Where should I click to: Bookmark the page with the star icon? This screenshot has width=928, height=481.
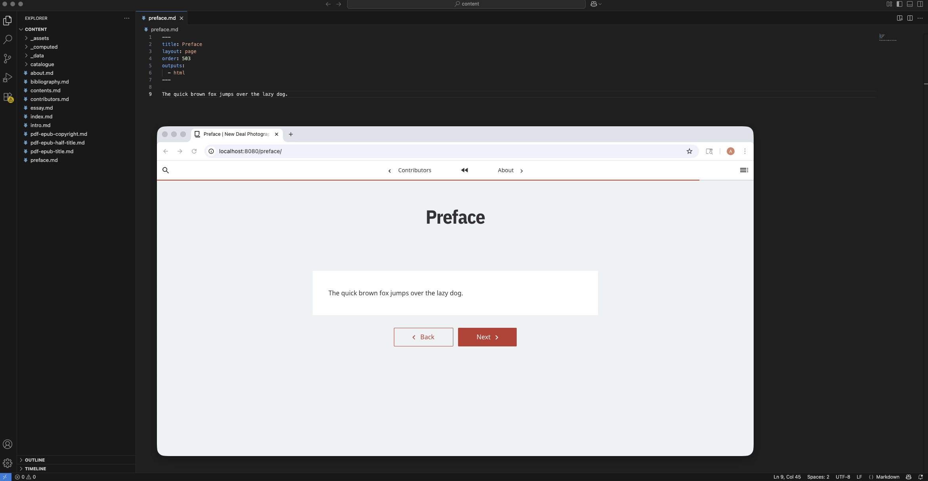[x=689, y=151]
